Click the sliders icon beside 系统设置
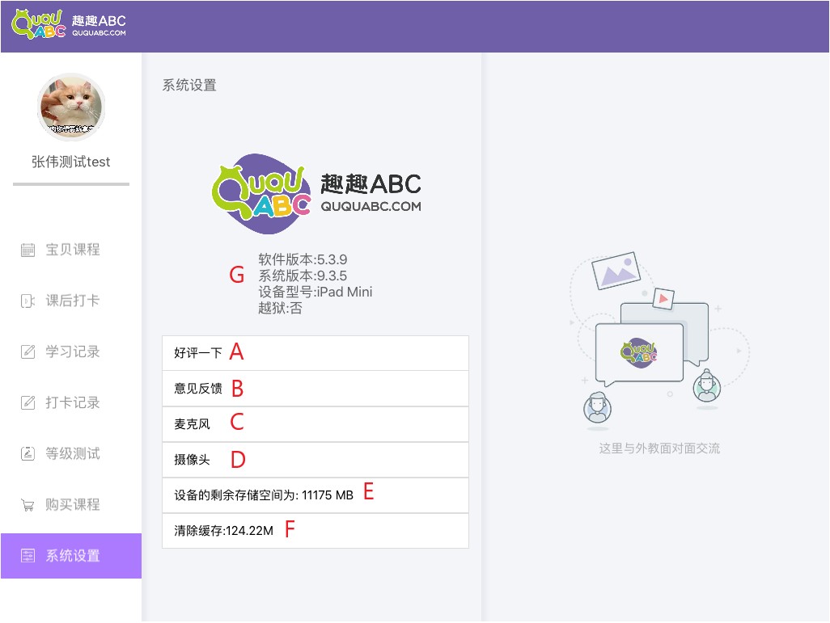Viewport: 830px width, 623px height. (28, 556)
